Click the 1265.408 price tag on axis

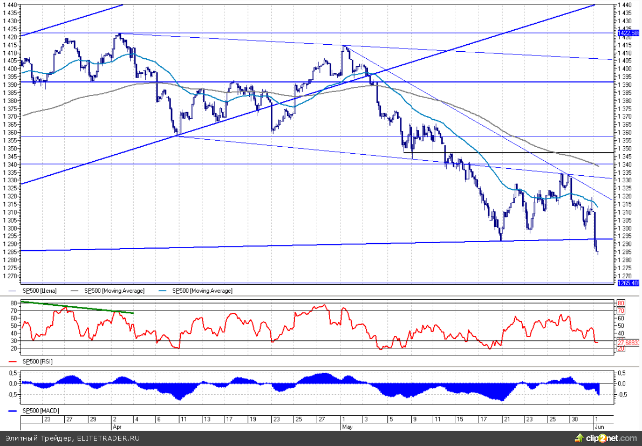tap(627, 283)
